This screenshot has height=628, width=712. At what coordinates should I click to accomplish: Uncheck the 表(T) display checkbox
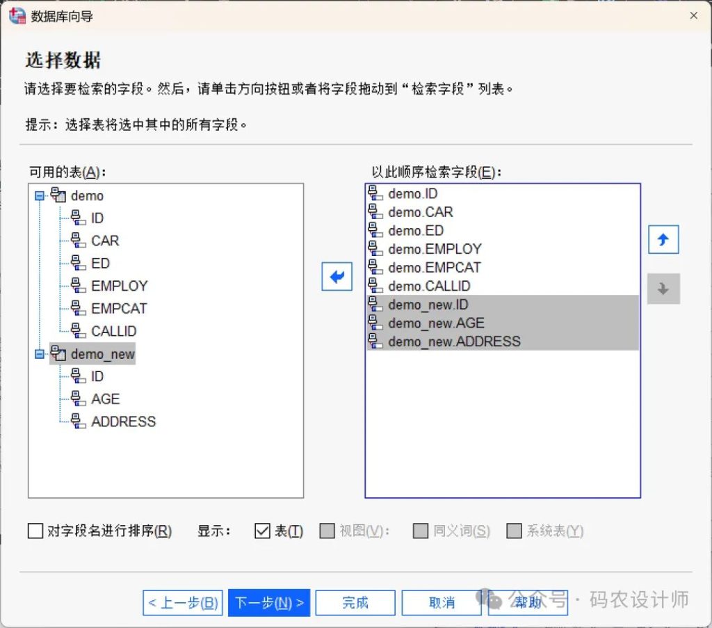262,531
